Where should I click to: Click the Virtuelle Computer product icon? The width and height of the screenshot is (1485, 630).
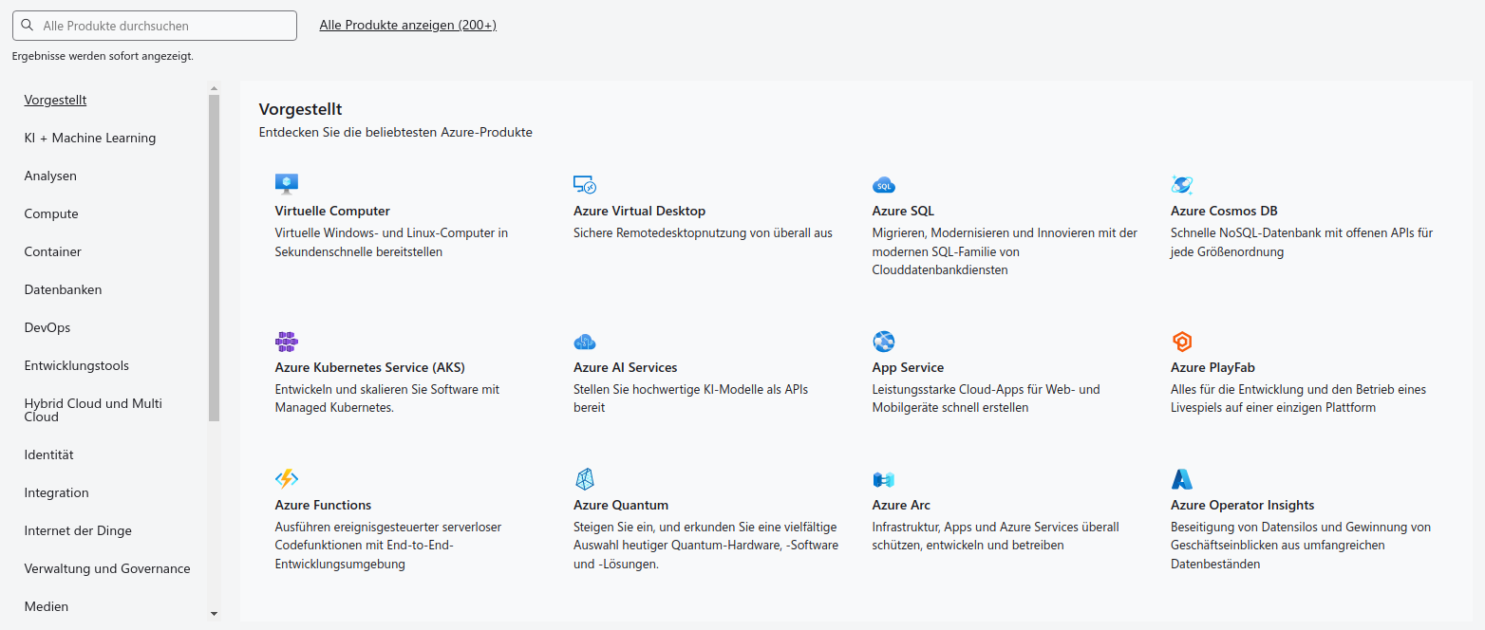[x=287, y=182]
